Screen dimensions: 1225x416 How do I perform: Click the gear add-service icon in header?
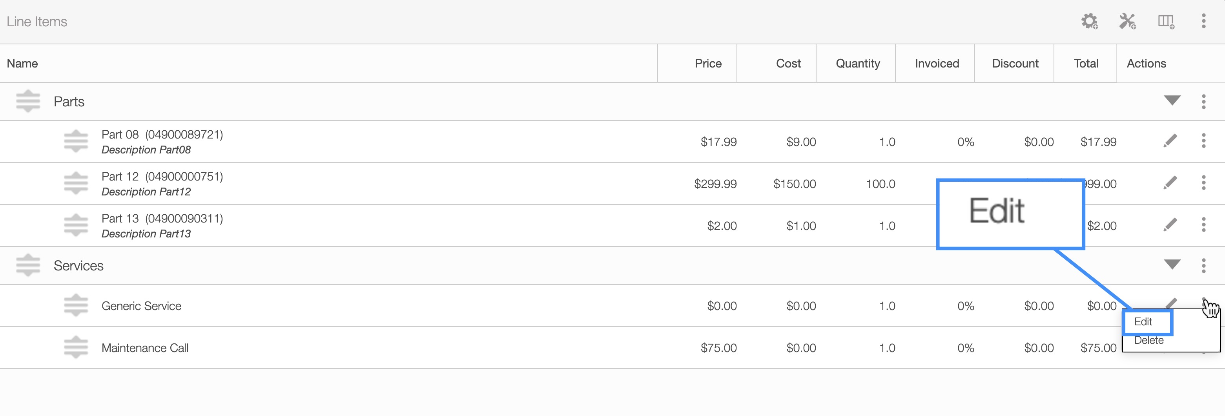pyautogui.click(x=1089, y=22)
